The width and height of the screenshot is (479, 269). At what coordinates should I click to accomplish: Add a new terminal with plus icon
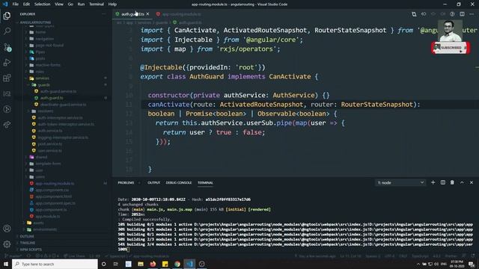[x=433, y=182]
